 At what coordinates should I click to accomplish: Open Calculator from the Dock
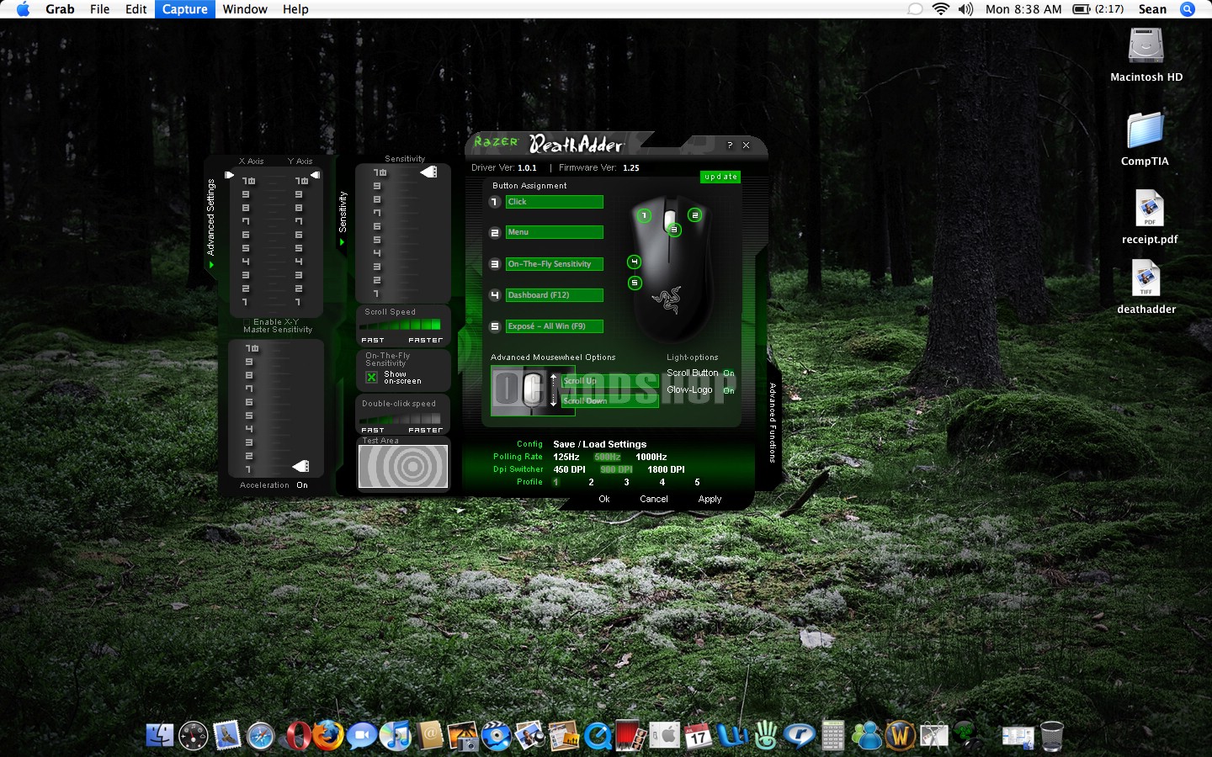(832, 736)
